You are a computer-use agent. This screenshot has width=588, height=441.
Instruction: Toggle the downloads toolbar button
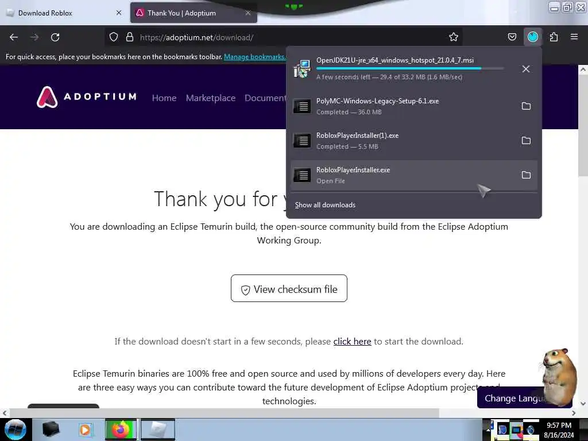click(x=533, y=37)
